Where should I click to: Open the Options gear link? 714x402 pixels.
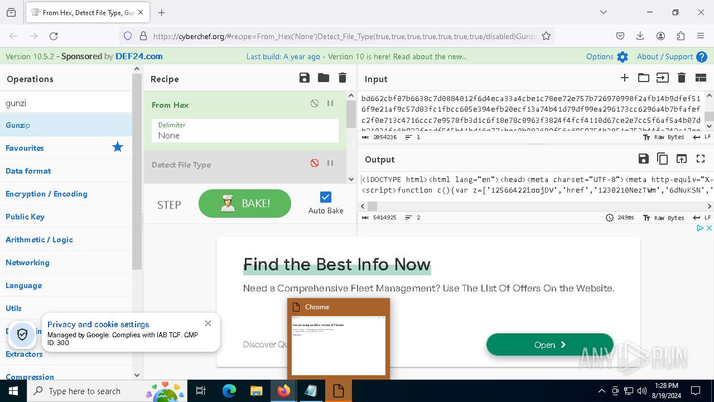pyautogui.click(x=607, y=56)
